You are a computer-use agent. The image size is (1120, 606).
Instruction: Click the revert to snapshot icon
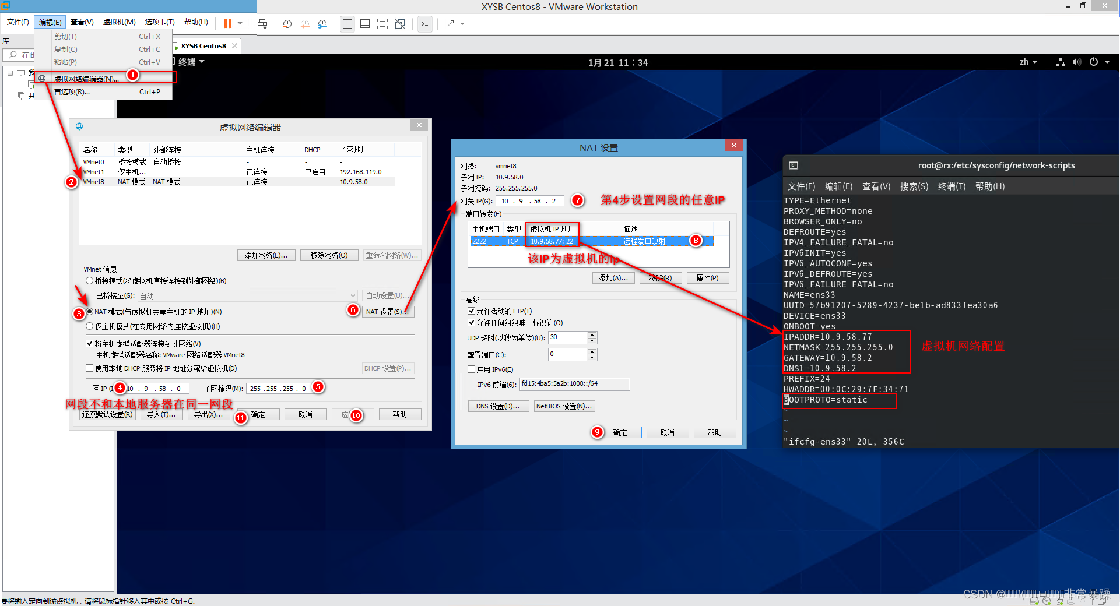(x=305, y=24)
